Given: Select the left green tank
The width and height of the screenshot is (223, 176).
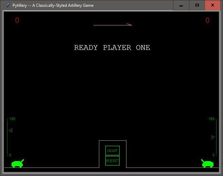Looking at the screenshot, I should 18,163.
